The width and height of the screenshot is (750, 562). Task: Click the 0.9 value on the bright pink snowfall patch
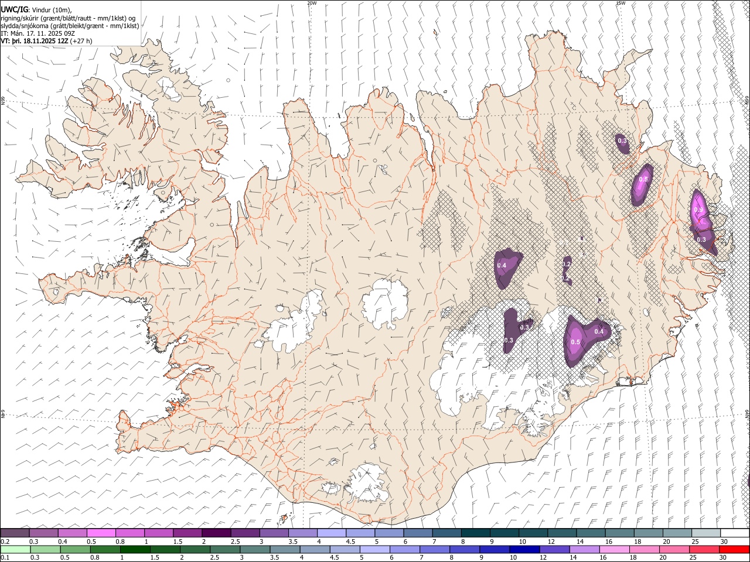click(x=698, y=210)
